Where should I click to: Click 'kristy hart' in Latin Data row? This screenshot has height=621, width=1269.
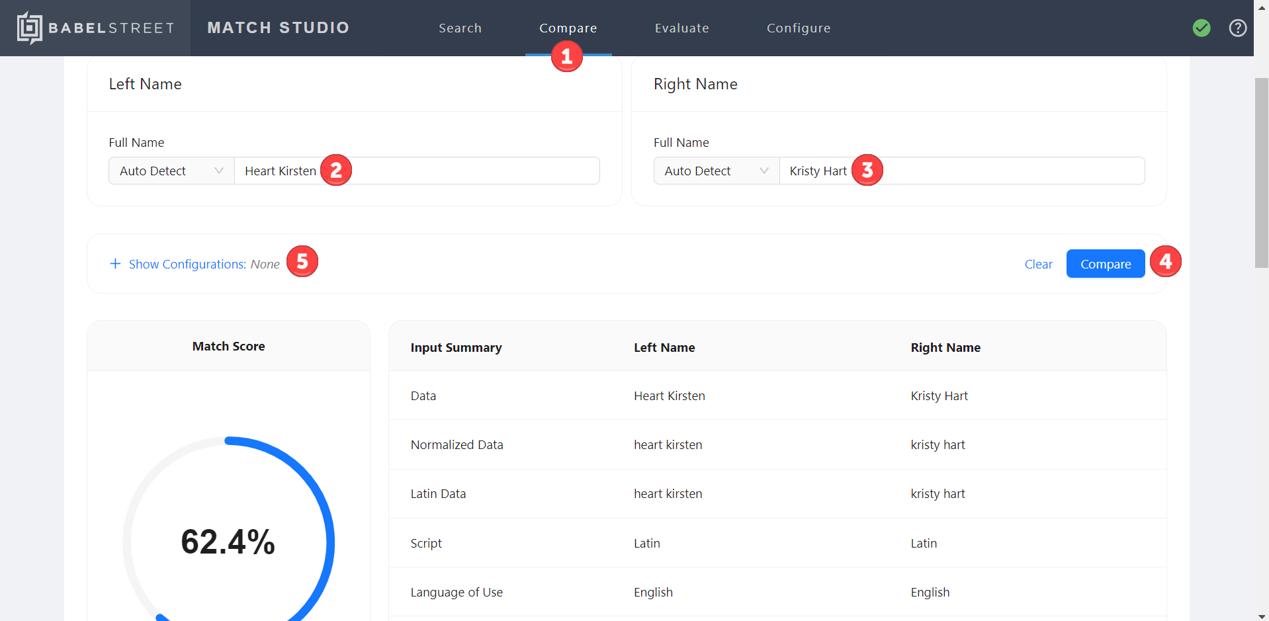938,493
